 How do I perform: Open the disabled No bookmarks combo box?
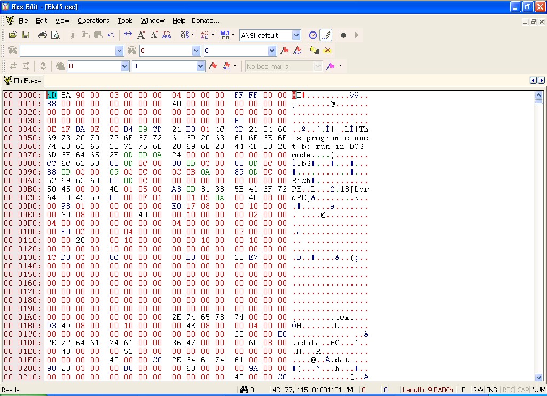283,66
